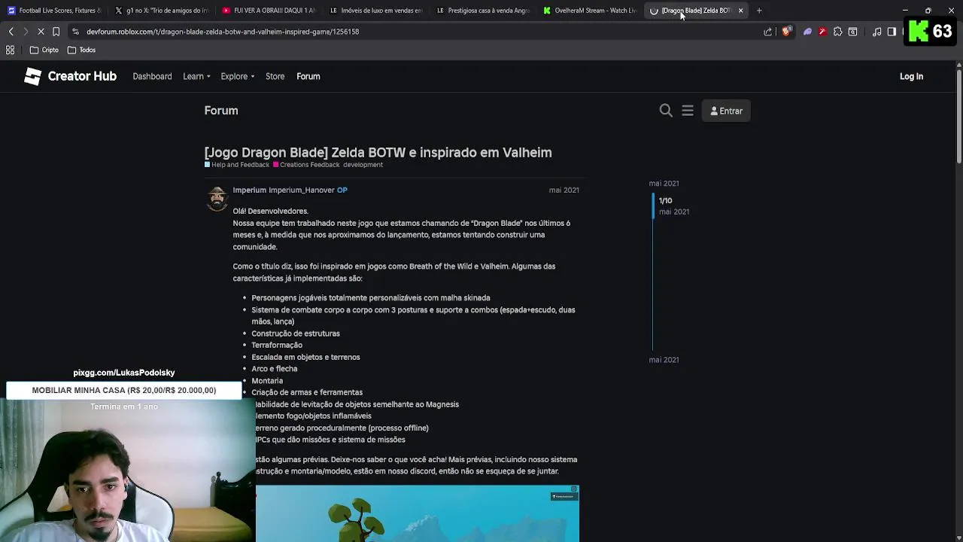
Task: Open the development tag
Action: click(363, 165)
